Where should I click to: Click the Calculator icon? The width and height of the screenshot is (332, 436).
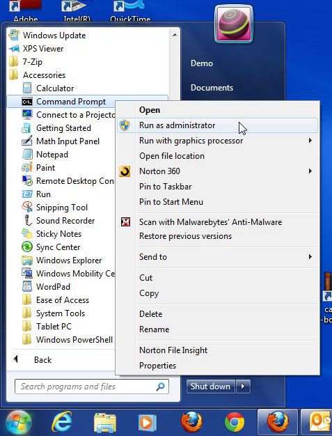point(27,88)
